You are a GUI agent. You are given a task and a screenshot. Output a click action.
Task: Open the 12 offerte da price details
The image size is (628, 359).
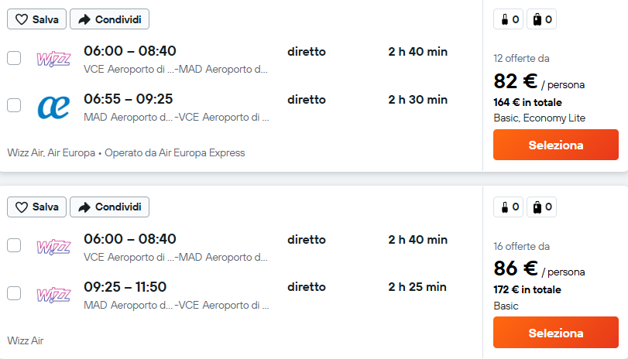[x=521, y=59]
